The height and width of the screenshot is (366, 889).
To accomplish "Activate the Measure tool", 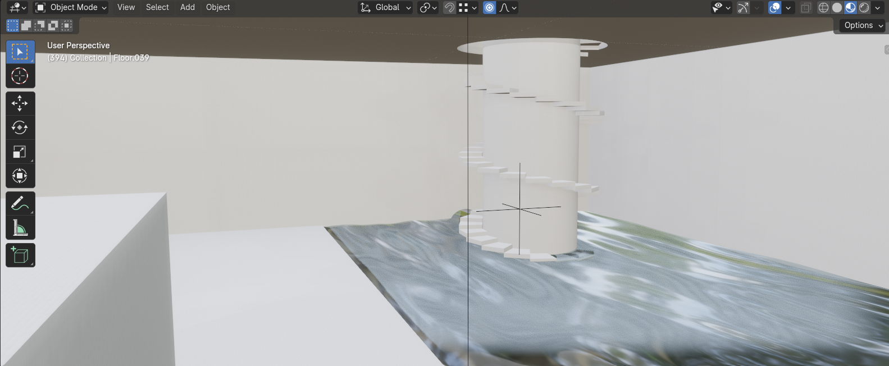I will coord(20,227).
